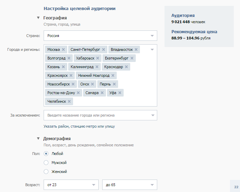The height and width of the screenshot is (192, 240).
Task: Choose the Мужской gender radio button
Action: (x=46, y=163)
